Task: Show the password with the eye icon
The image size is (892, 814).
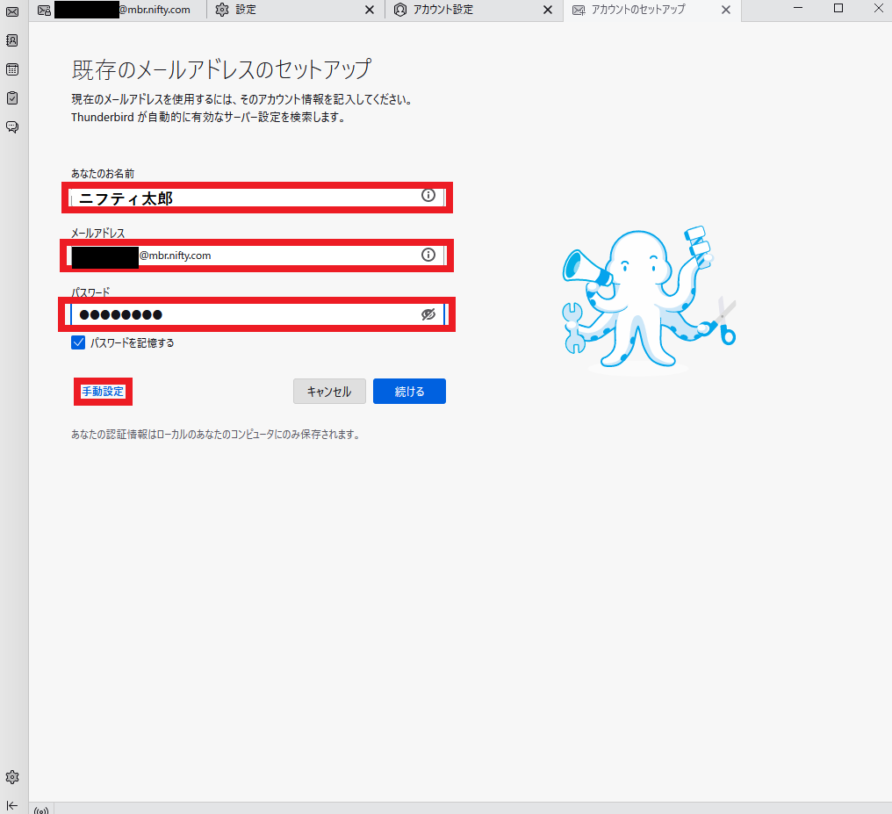Action: (428, 314)
